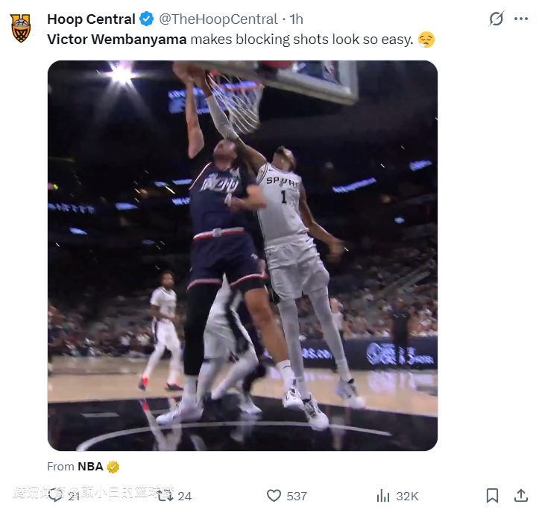The width and height of the screenshot is (539, 510).
Task: Click the 24 reposts count
Action: pos(184,496)
